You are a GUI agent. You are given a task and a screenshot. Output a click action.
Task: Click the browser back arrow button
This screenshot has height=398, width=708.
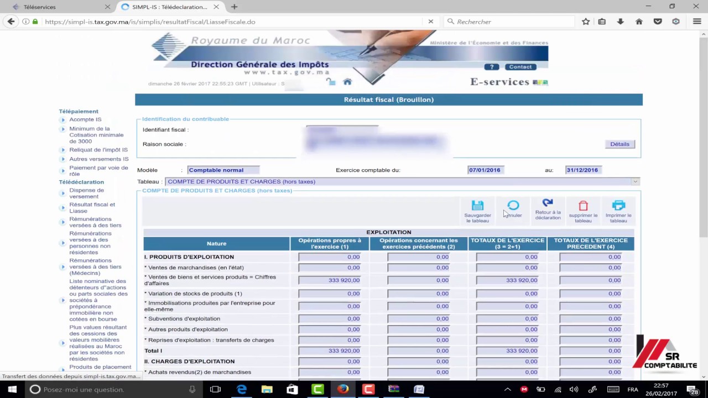pos(11,22)
